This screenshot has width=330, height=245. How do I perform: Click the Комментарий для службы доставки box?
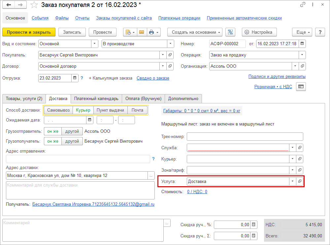click(x=80, y=190)
